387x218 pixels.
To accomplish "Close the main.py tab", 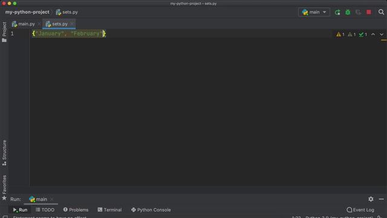I will (x=39, y=24).
